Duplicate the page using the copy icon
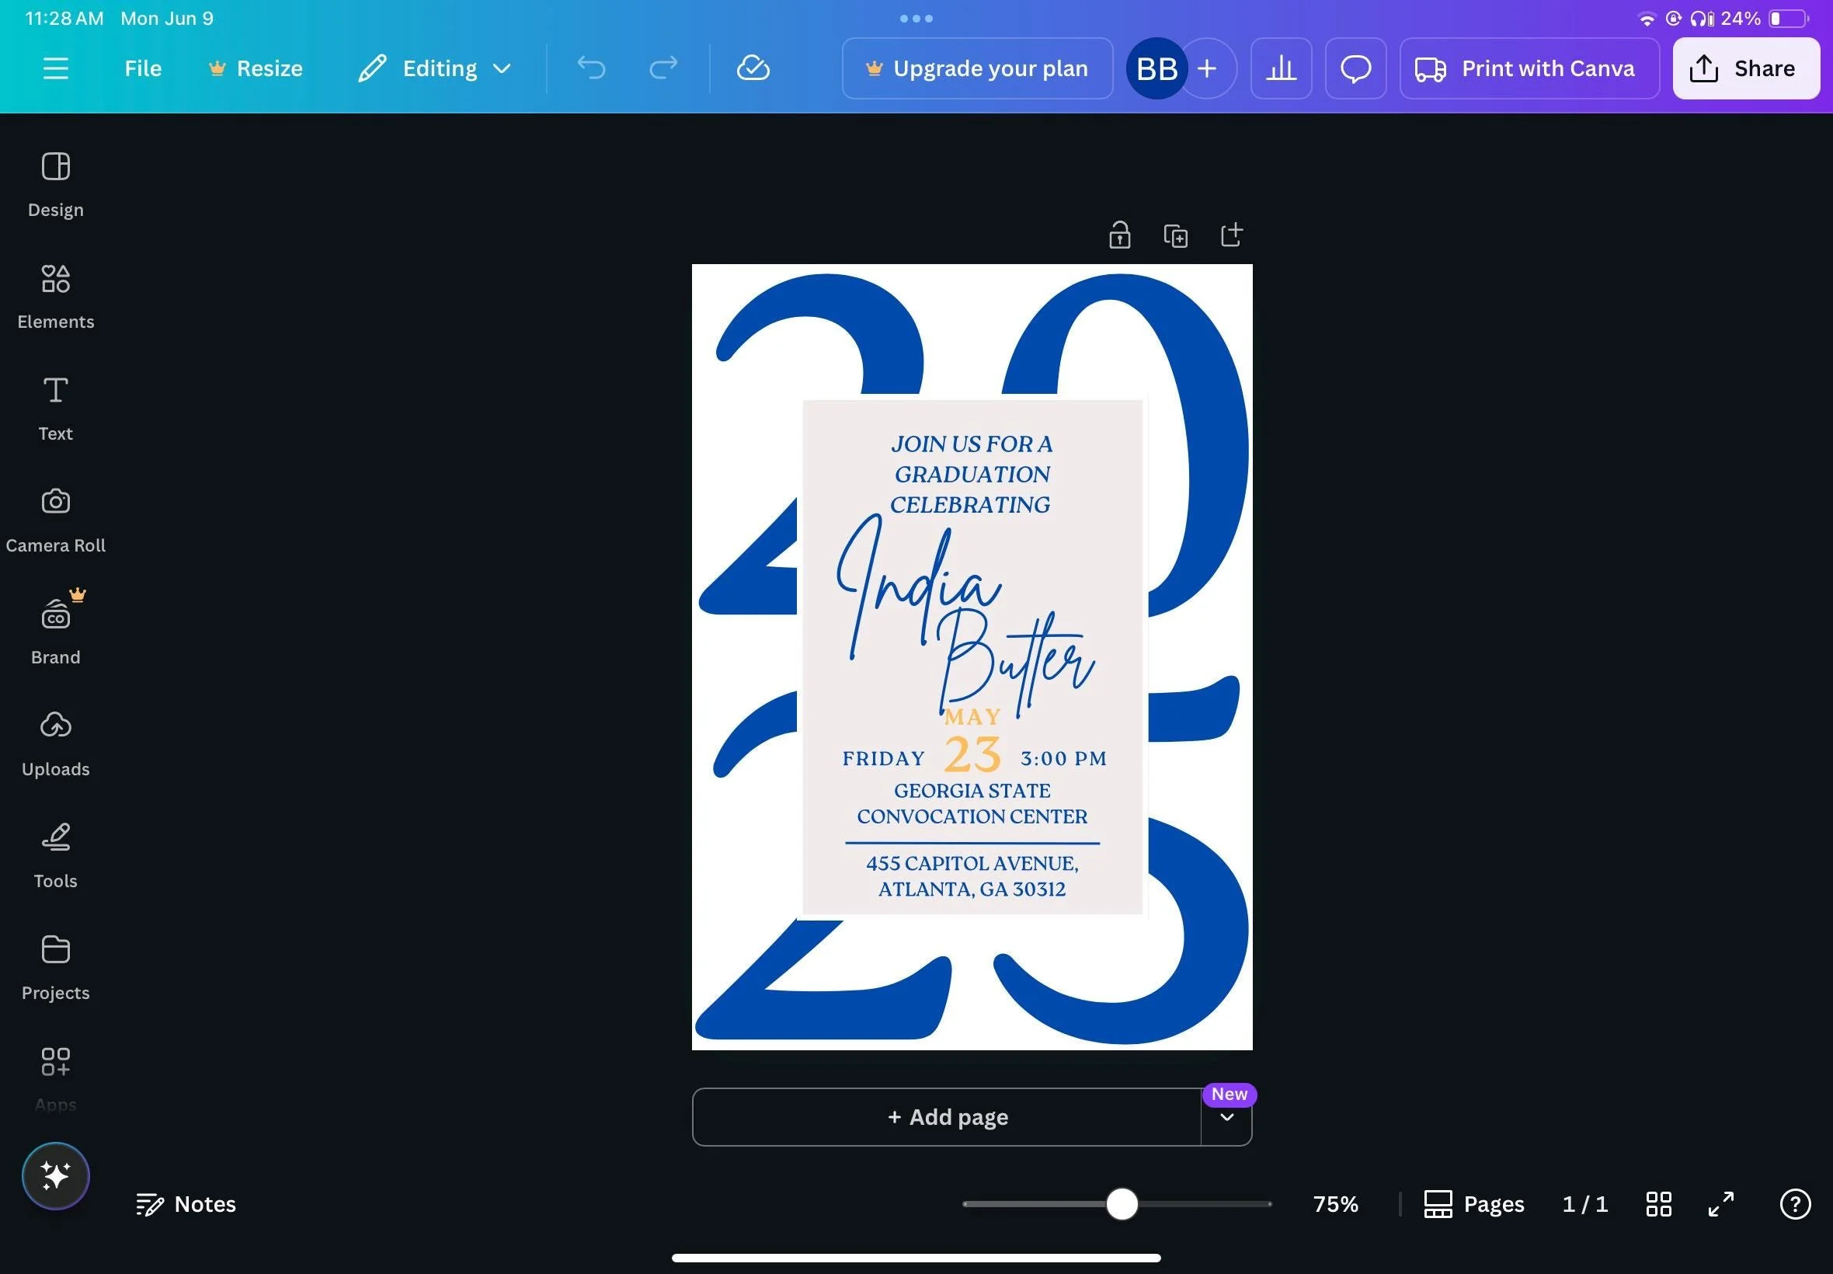1833x1274 pixels. [1175, 236]
